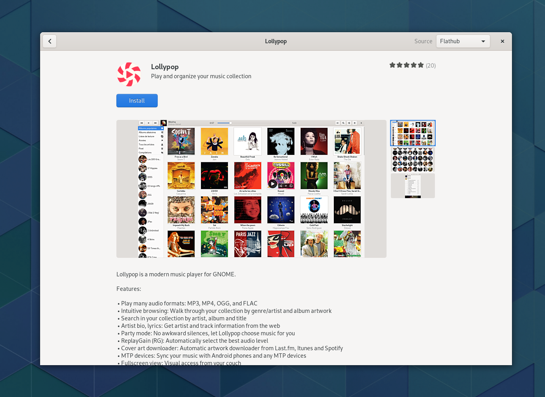Click the Partido Bom album cover

214,210
